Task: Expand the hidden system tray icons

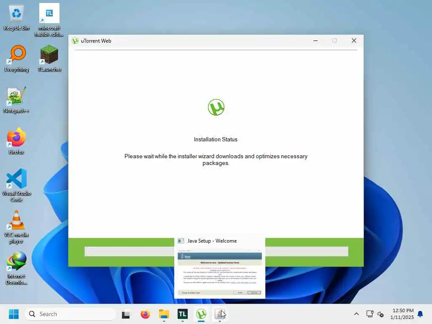Action: pyautogui.click(x=356, y=314)
